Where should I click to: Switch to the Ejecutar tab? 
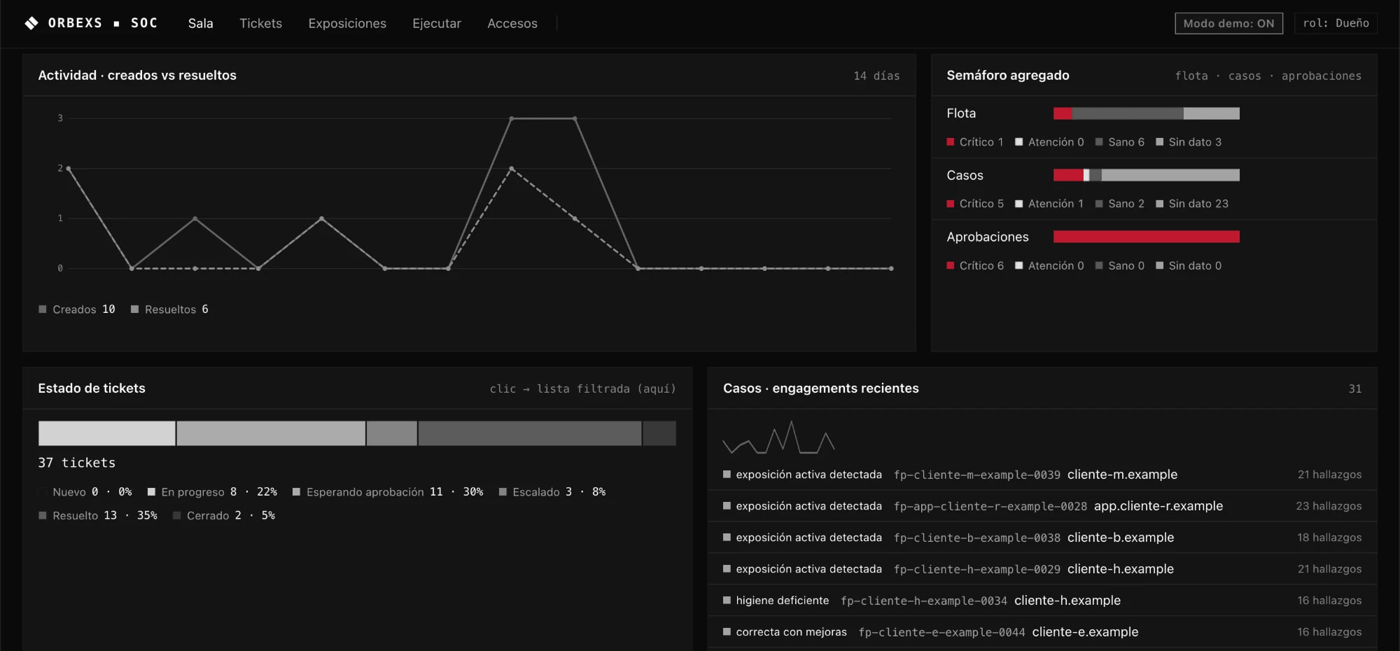pos(437,23)
